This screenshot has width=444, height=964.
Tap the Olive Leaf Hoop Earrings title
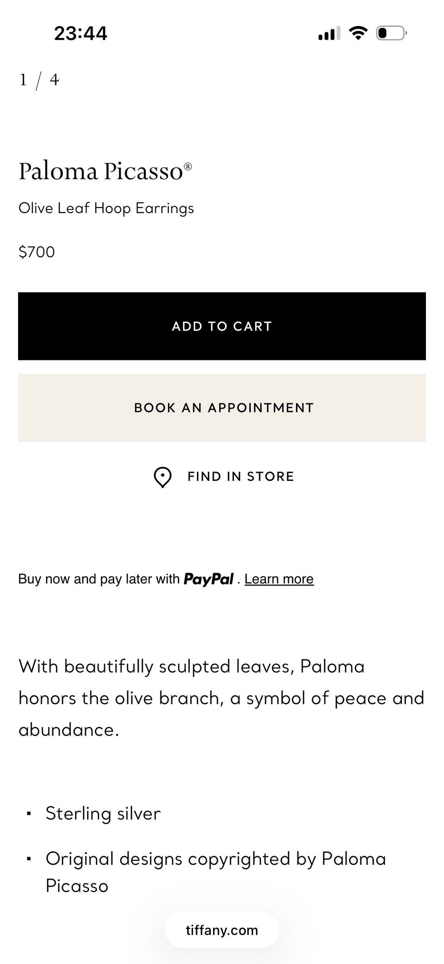[x=106, y=208]
